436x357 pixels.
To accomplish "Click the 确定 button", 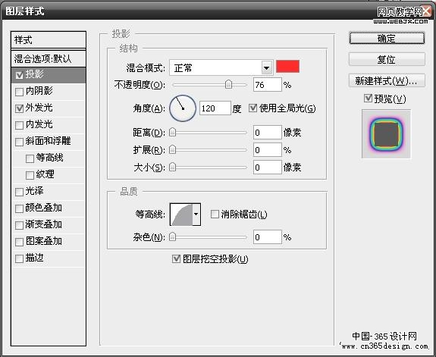I will [387, 39].
